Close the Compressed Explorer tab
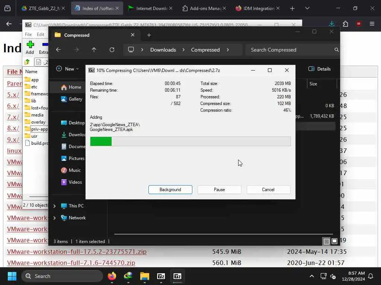 click(133, 35)
